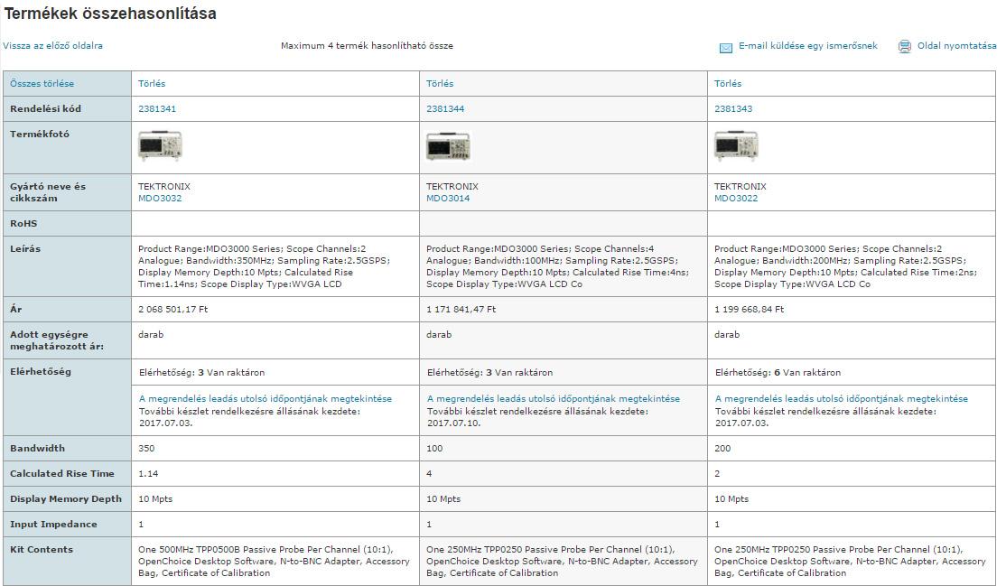Open the MDO3022 oscilloscope product photo
The image size is (1006, 586).
click(x=736, y=145)
